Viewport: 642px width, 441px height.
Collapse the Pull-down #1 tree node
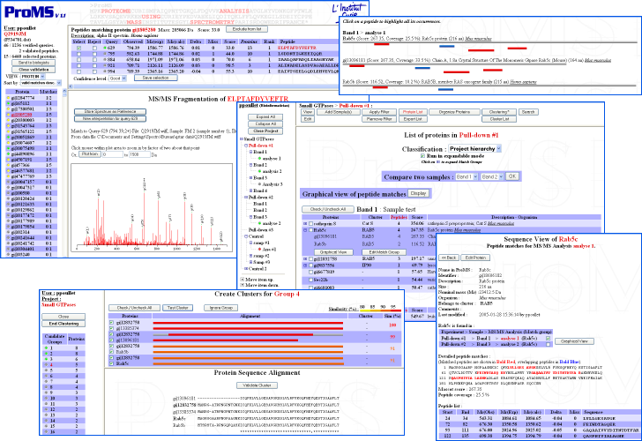246,146
